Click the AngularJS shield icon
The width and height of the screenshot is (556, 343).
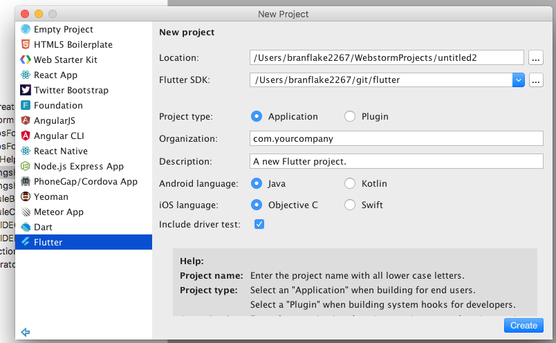(x=26, y=120)
